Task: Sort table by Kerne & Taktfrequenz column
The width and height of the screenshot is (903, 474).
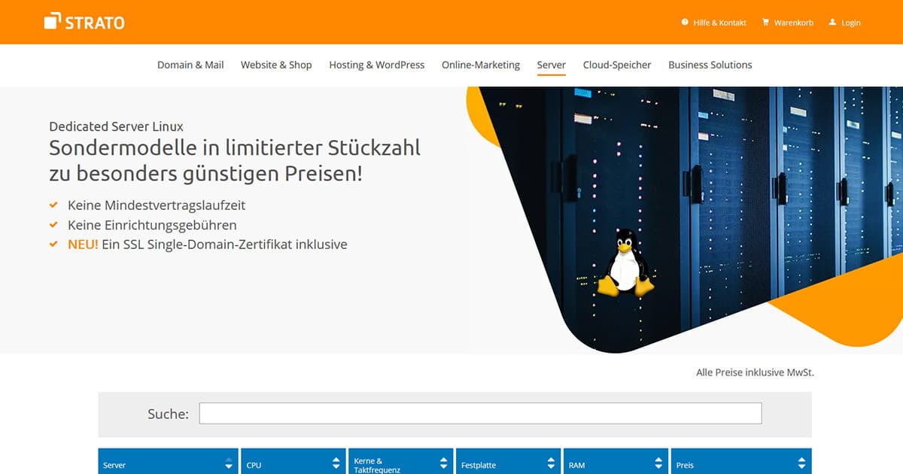Action: (401, 462)
